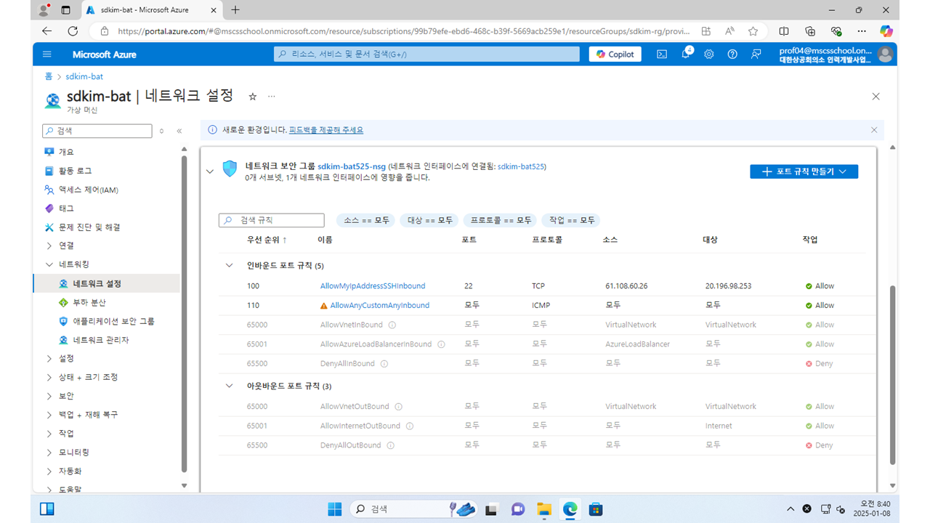Click browser refresh button
Screen dimensions: 930x523
coord(73,31)
